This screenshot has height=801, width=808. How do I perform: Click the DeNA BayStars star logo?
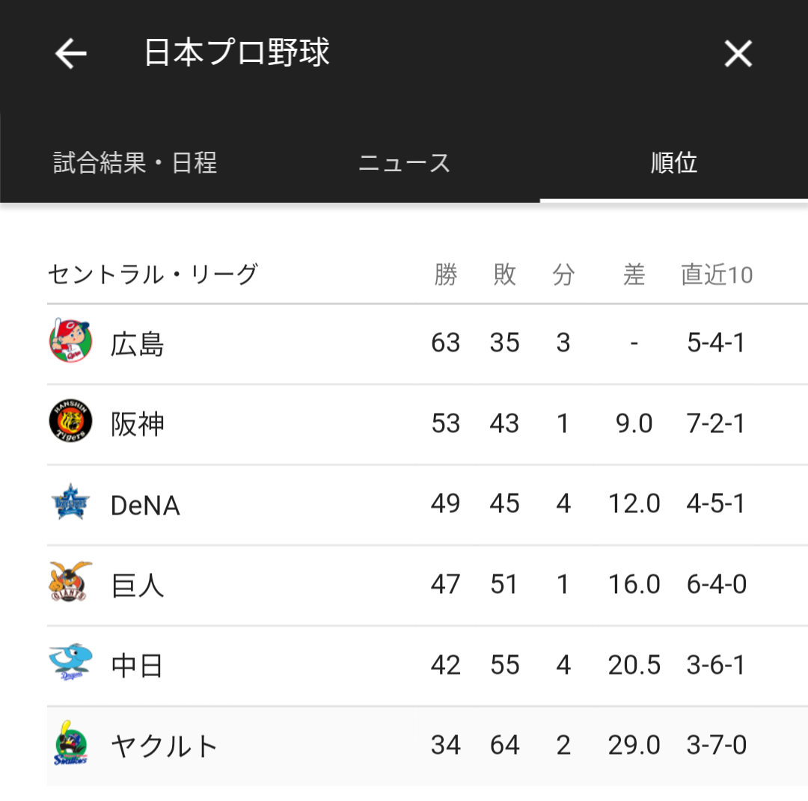70,503
